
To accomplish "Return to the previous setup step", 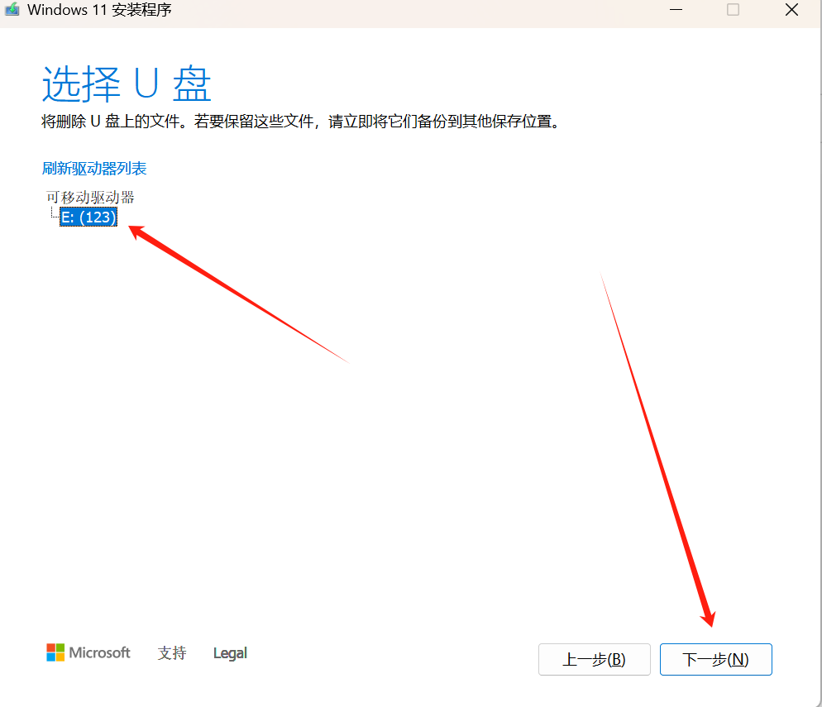I will click(594, 659).
